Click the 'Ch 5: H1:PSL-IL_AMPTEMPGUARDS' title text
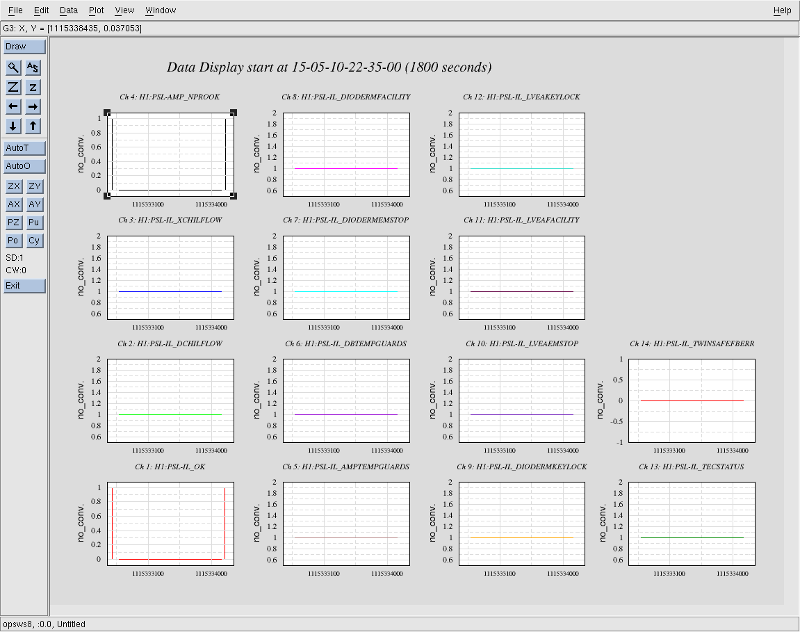The width and height of the screenshot is (800, 632). click(x=346, y=467)
